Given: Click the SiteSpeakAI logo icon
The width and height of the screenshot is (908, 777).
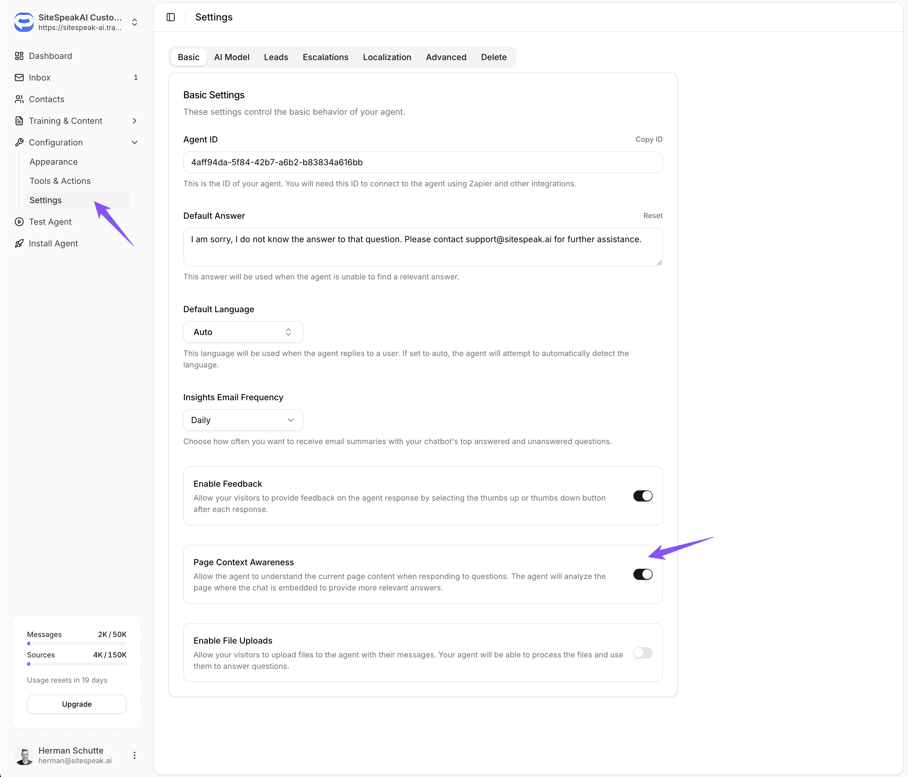Looking at the screenshot, I should point(24,22).
